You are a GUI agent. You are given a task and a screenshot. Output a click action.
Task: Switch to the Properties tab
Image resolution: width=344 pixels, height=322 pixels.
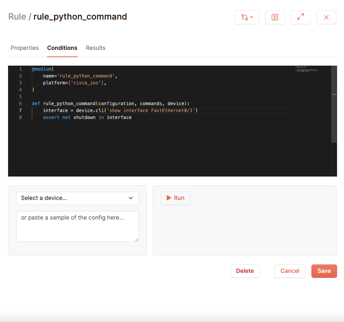tap(25, 48)
